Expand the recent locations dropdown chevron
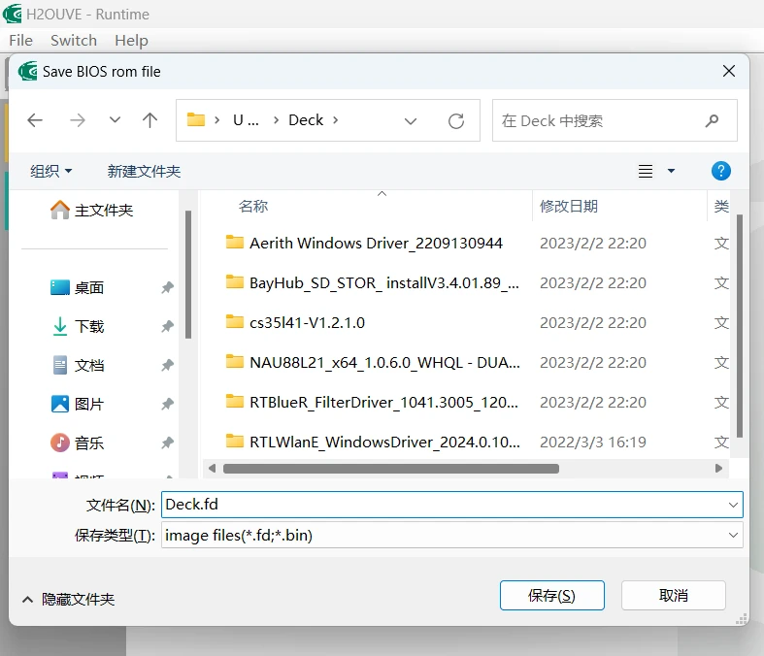 pos(115,120)
